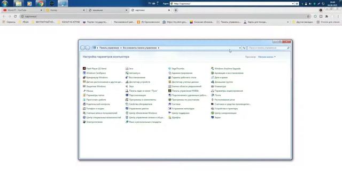The image size is (342, 192).
Task: Click the Windows Start button
Action: (5, 4)
